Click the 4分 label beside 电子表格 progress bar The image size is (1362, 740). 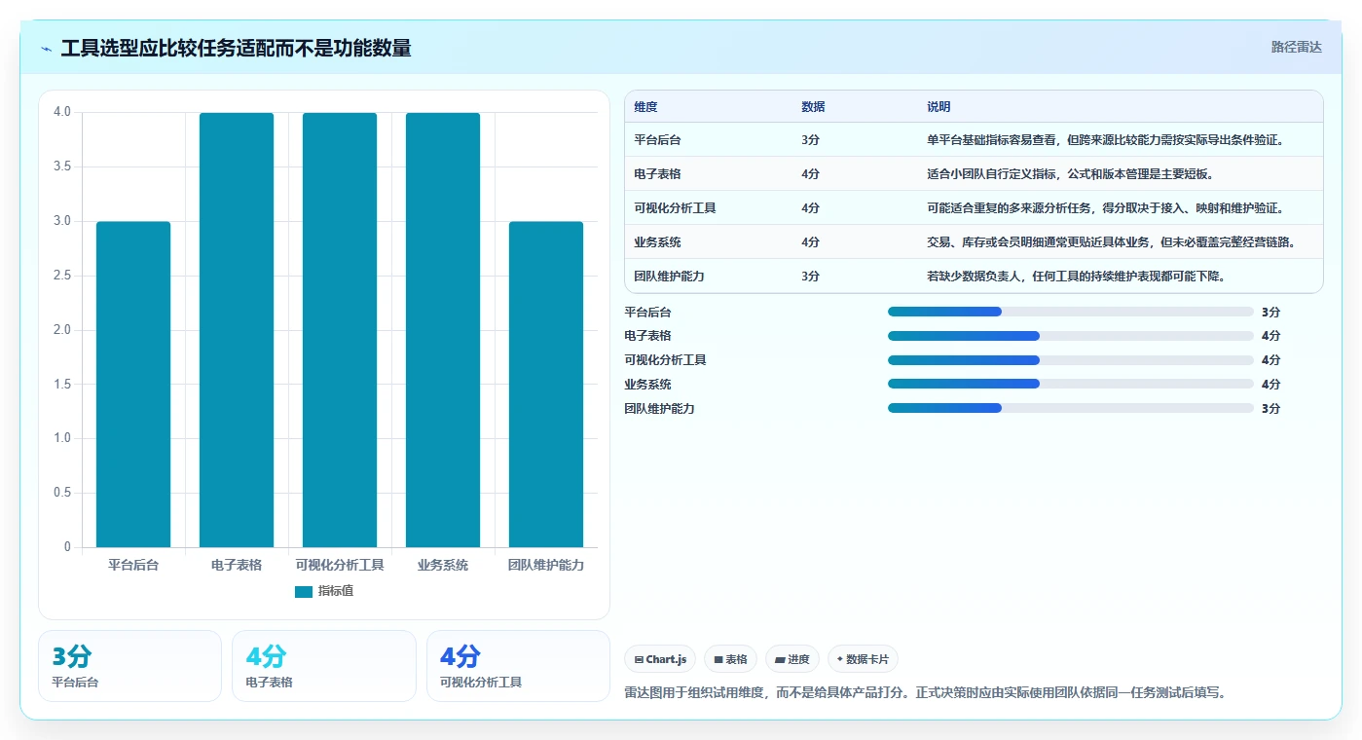tap(1270, 336)
